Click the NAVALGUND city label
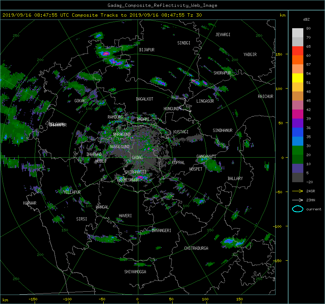 [x=120, y=147]
